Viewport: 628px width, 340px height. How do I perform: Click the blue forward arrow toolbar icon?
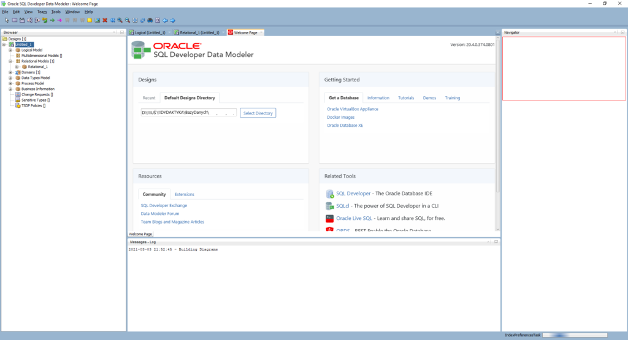(x=172, y=20)
